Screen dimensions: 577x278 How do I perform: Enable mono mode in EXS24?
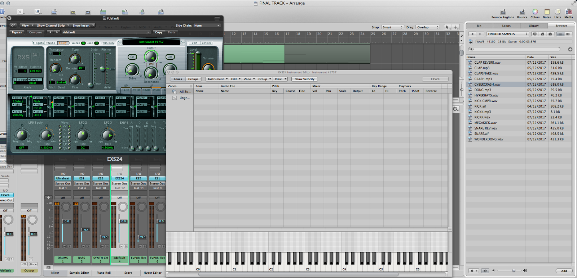tap(51, 43)
